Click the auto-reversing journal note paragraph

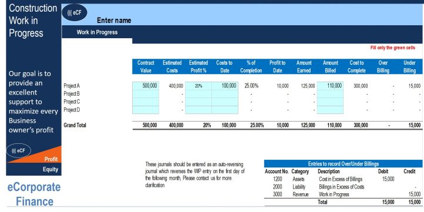click(195, 174)
